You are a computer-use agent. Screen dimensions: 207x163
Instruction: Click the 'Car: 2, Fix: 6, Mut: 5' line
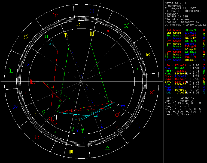click(x=183, y=104)
